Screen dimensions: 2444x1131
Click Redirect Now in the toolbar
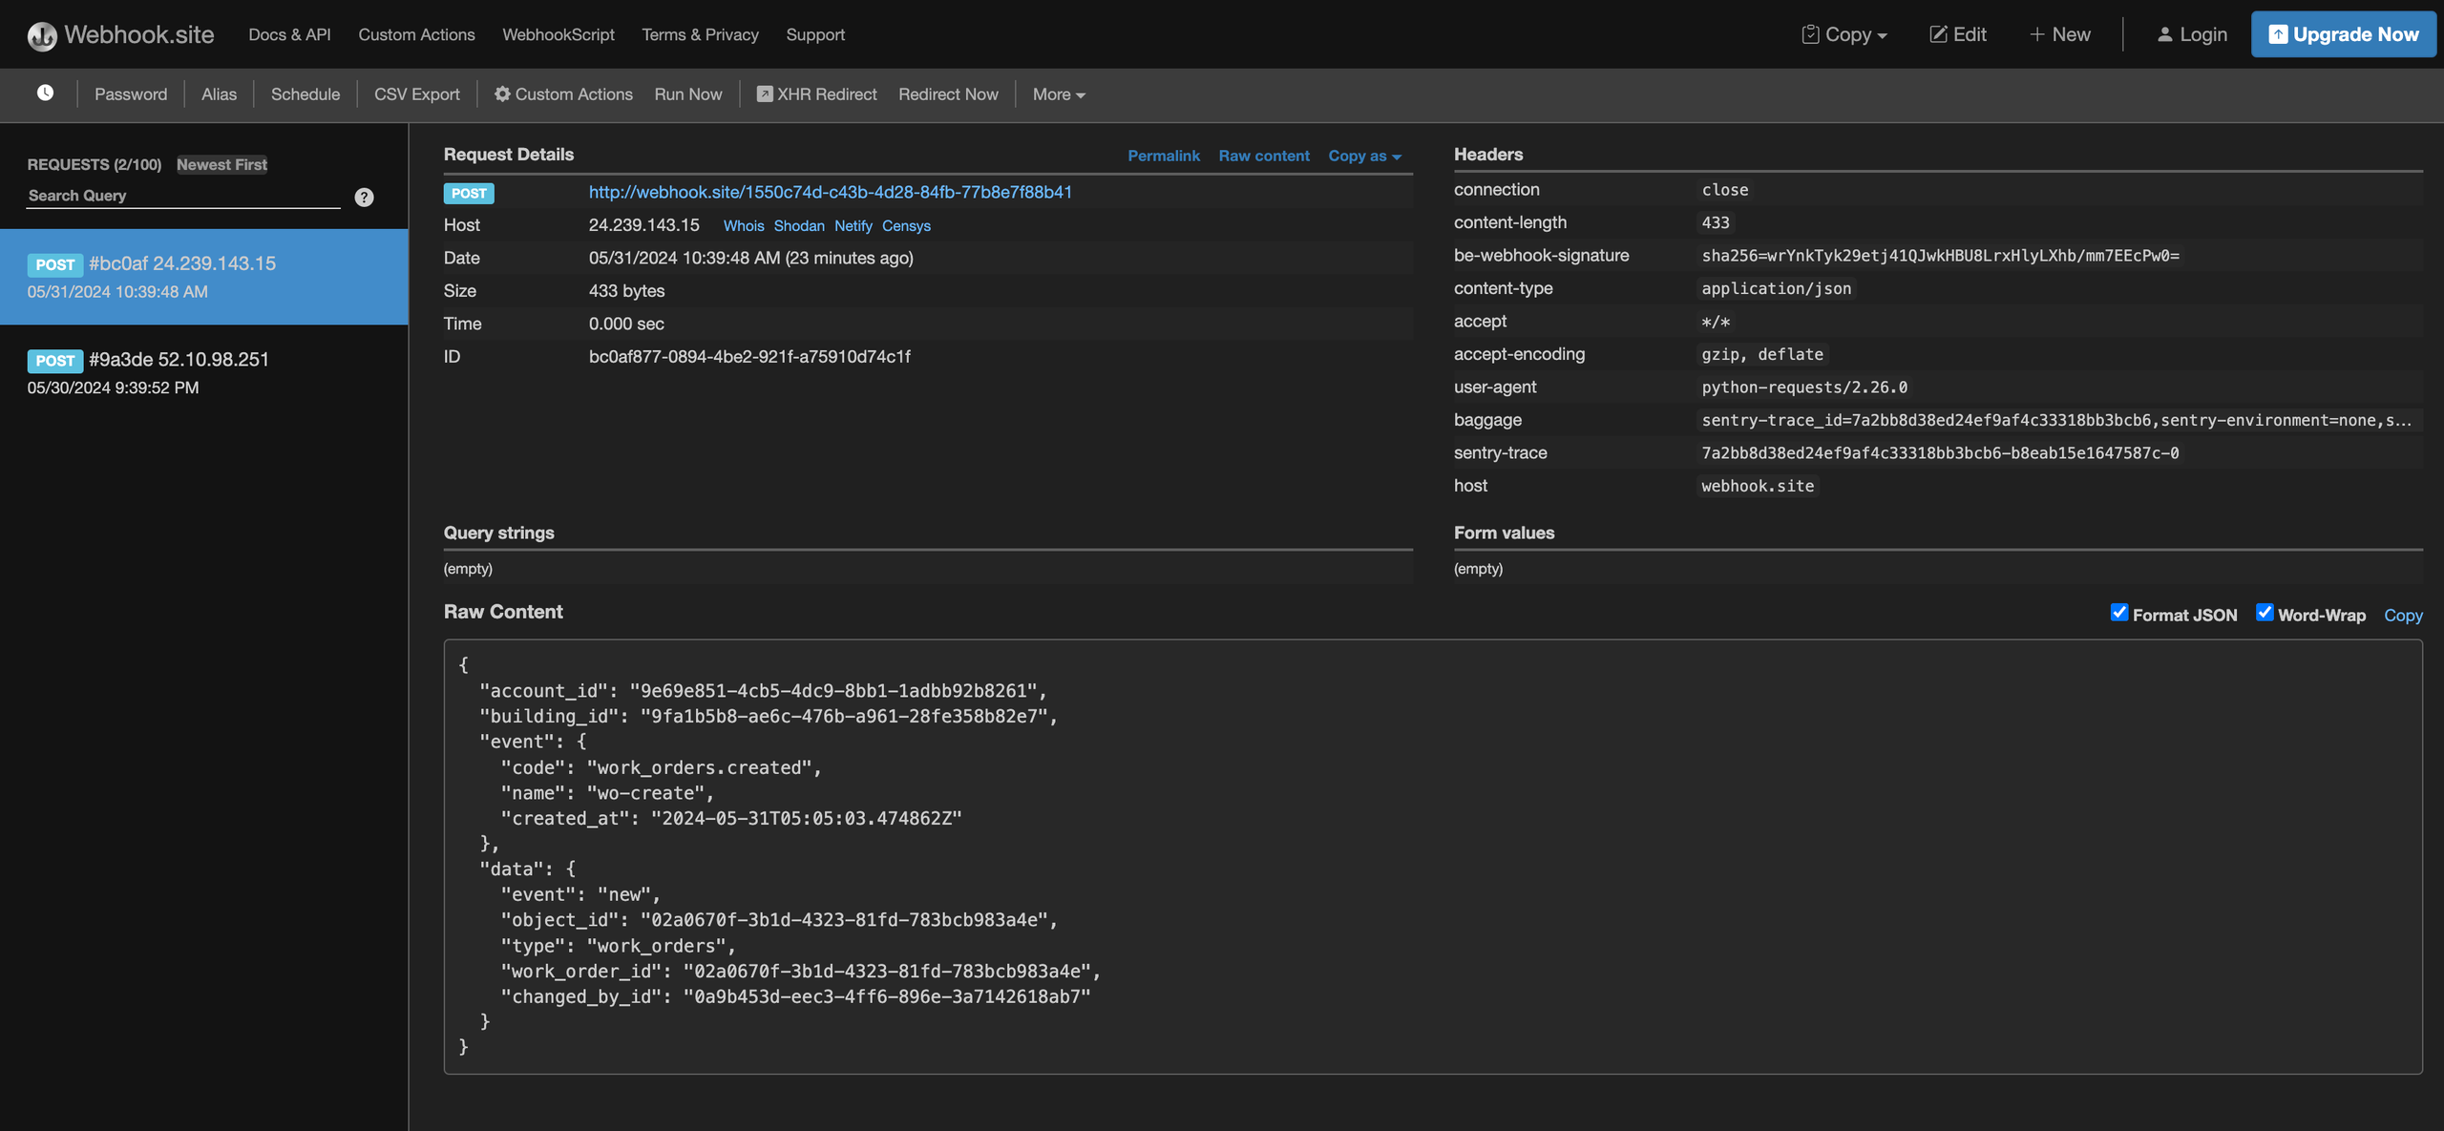point(948,94)
